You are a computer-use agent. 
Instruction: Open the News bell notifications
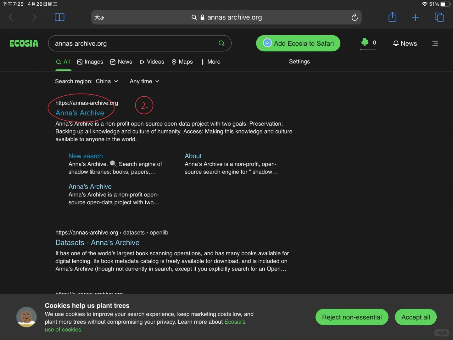pos(405,43)
